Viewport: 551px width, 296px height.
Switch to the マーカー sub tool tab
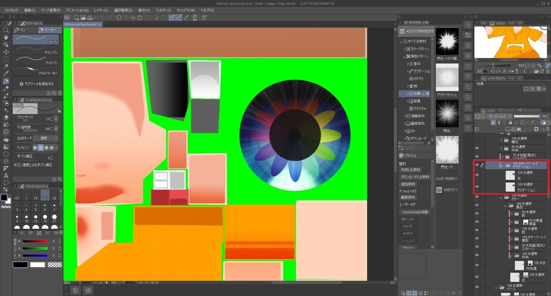49,30
